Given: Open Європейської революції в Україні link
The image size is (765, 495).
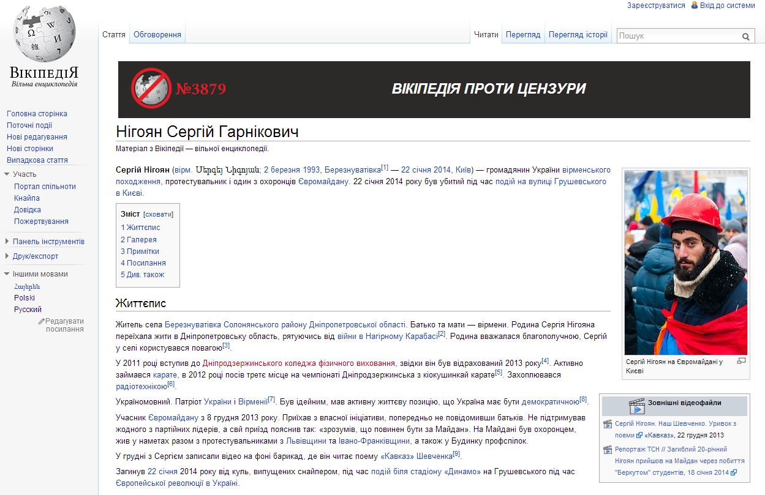Looking at the screenshot, I should coord(177,483).
